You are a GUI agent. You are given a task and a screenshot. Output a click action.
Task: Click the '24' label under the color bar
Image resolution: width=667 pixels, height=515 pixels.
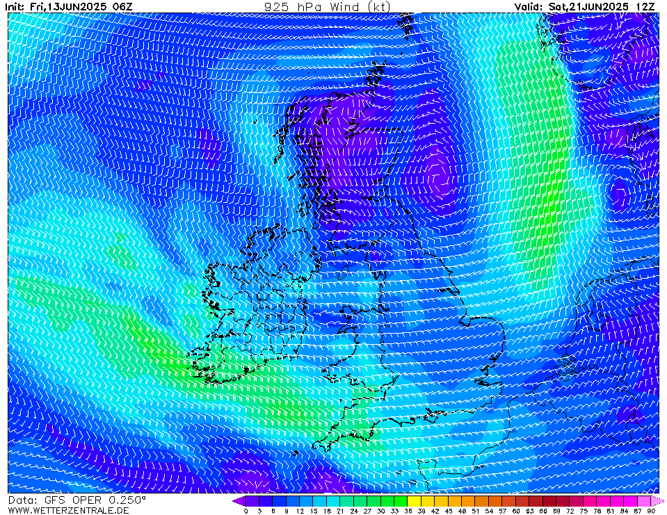pyautogui.click(x=354, y=511)
